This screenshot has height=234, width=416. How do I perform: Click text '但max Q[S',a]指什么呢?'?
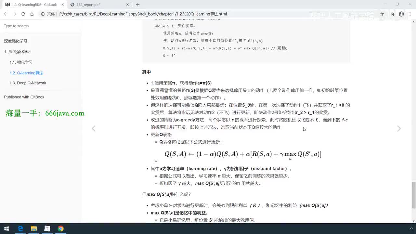[166, 194]
